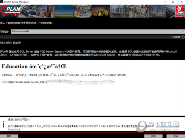Screen dimensions: 185x138
Task: Click the 帮助 help button
Action: coord(9,136)
